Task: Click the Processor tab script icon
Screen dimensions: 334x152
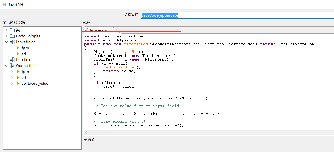Action: pyautogui.click(x=87, y=30)
